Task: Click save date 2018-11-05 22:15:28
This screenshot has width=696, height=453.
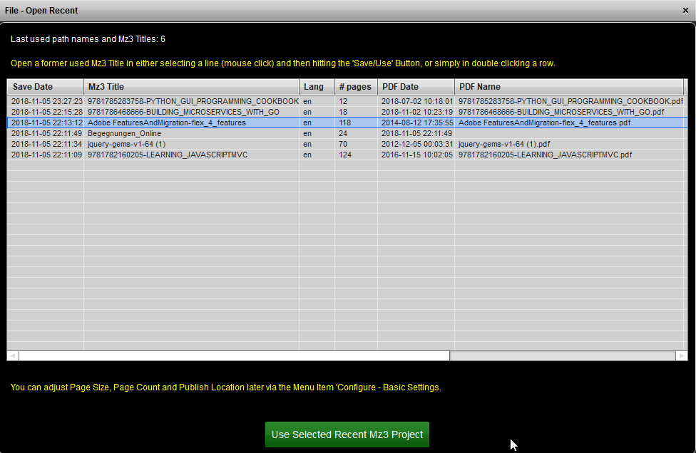Action: coord(46,112)
